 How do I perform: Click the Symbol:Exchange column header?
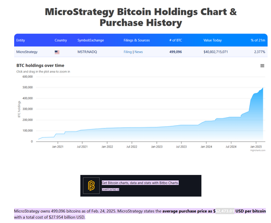click(x=91, y=40)
